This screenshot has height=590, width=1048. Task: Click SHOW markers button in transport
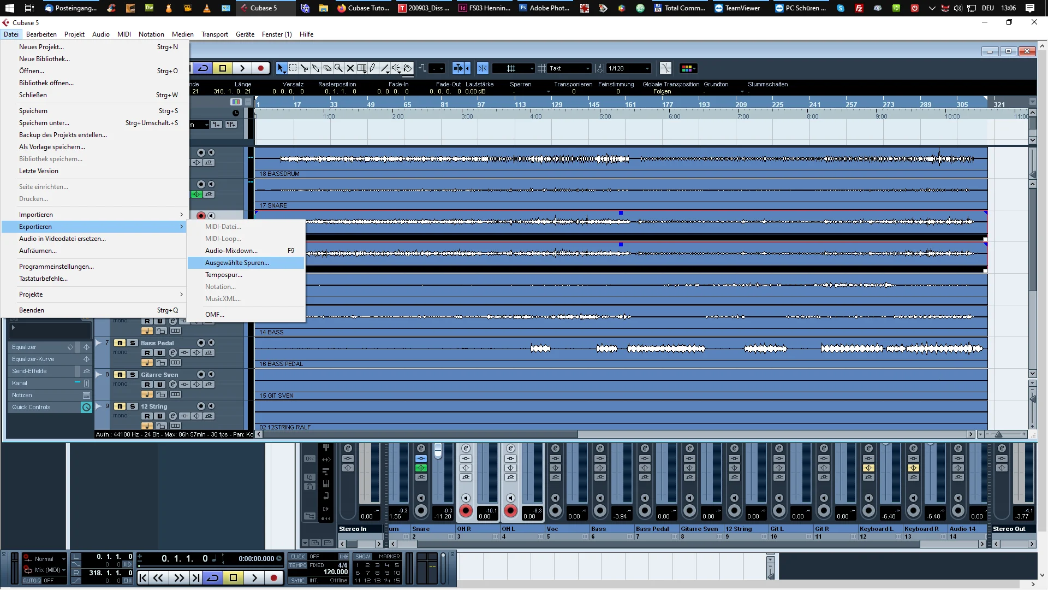click(x=363, y=557)
